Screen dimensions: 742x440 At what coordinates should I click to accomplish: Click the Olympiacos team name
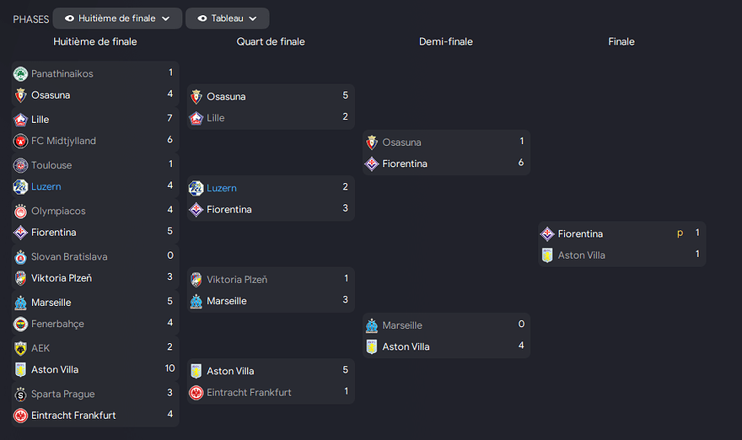point(58,211)
